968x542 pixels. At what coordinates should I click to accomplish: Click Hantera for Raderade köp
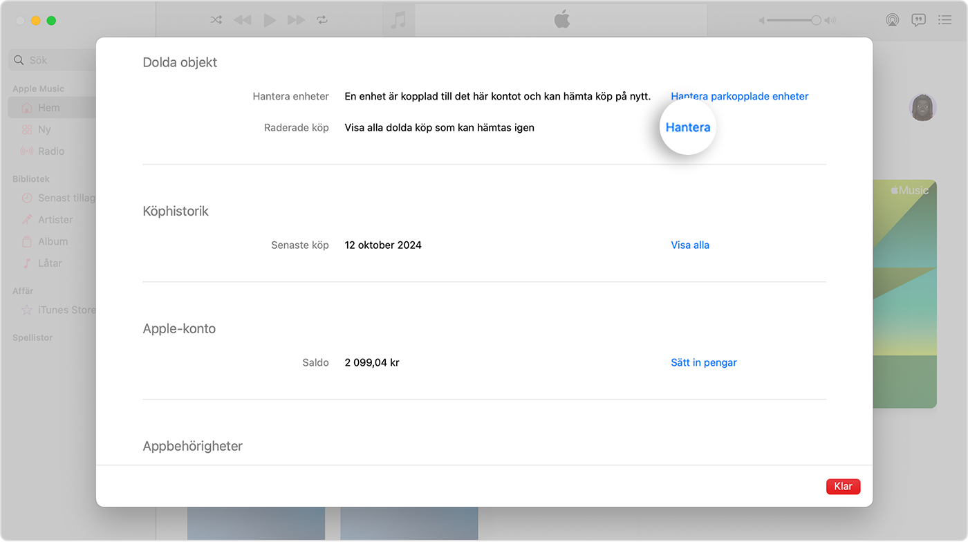[x=687, y=127]
